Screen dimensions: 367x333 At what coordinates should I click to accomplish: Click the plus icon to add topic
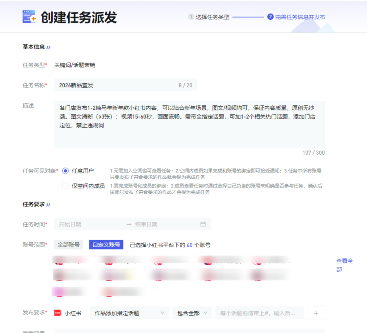[316, 313]
